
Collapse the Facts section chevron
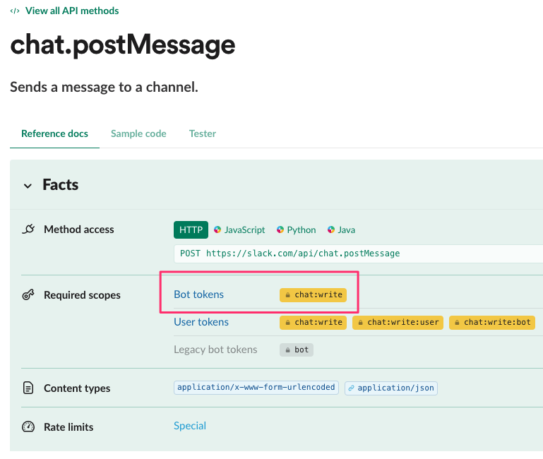(28, 186)
